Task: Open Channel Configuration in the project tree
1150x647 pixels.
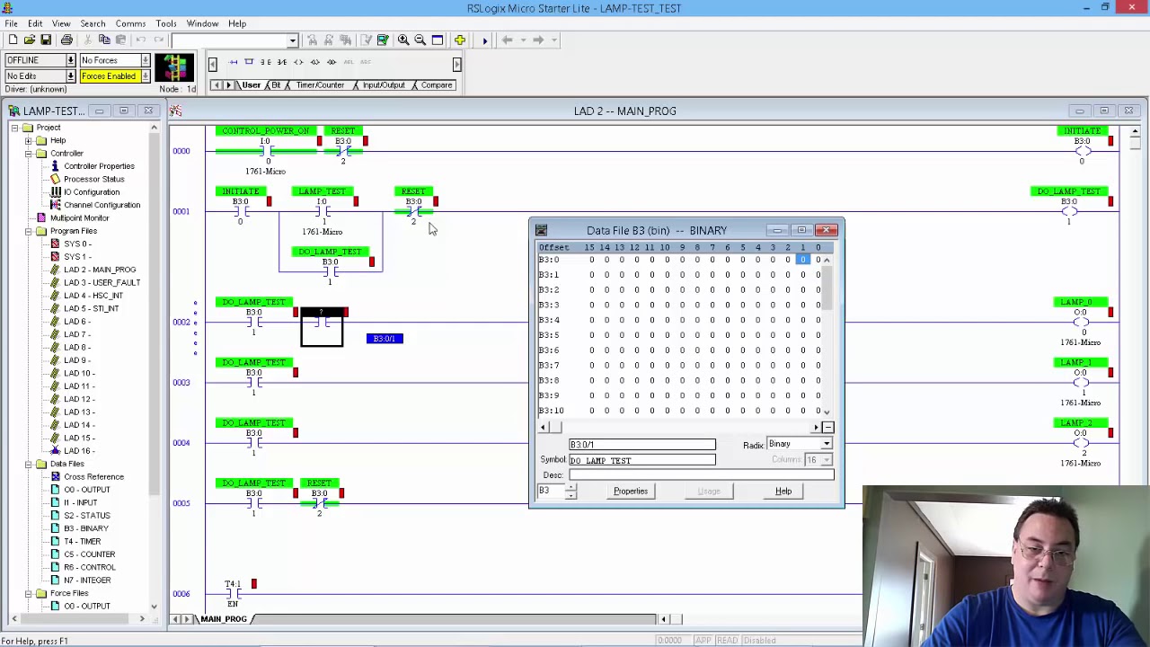Action: tap(102, 205)
